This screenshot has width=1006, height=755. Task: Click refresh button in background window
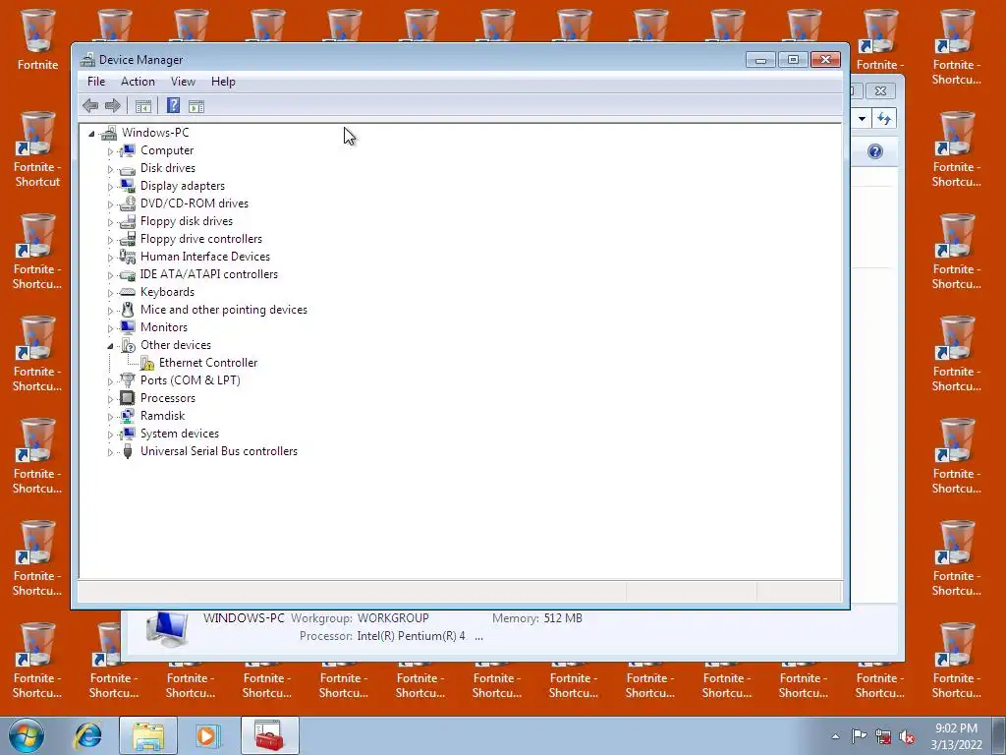(884, 118)
